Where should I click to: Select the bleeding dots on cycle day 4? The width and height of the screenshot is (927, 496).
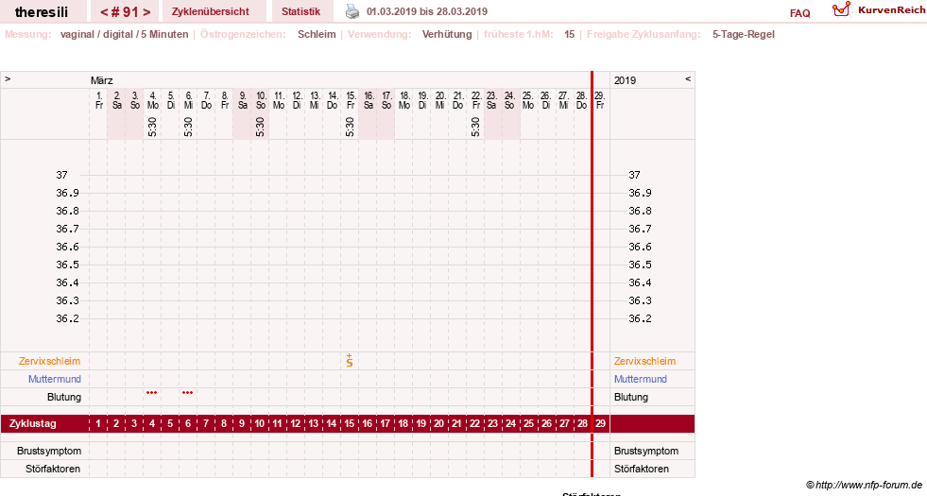point(152,392)
